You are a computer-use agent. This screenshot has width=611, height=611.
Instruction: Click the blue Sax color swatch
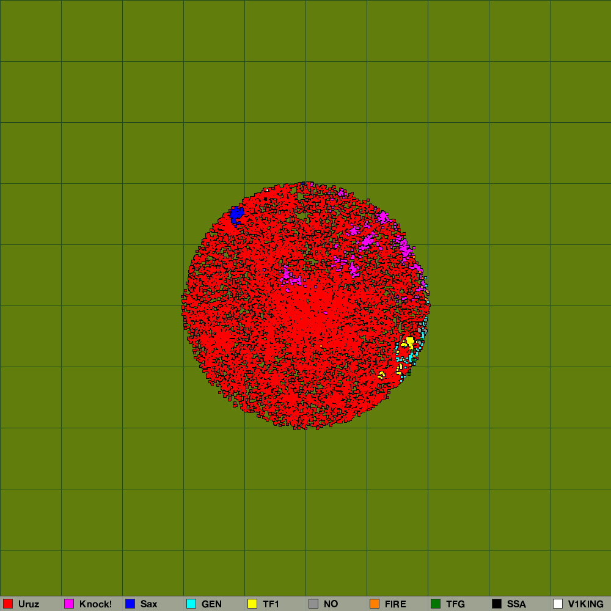(130, 604)
